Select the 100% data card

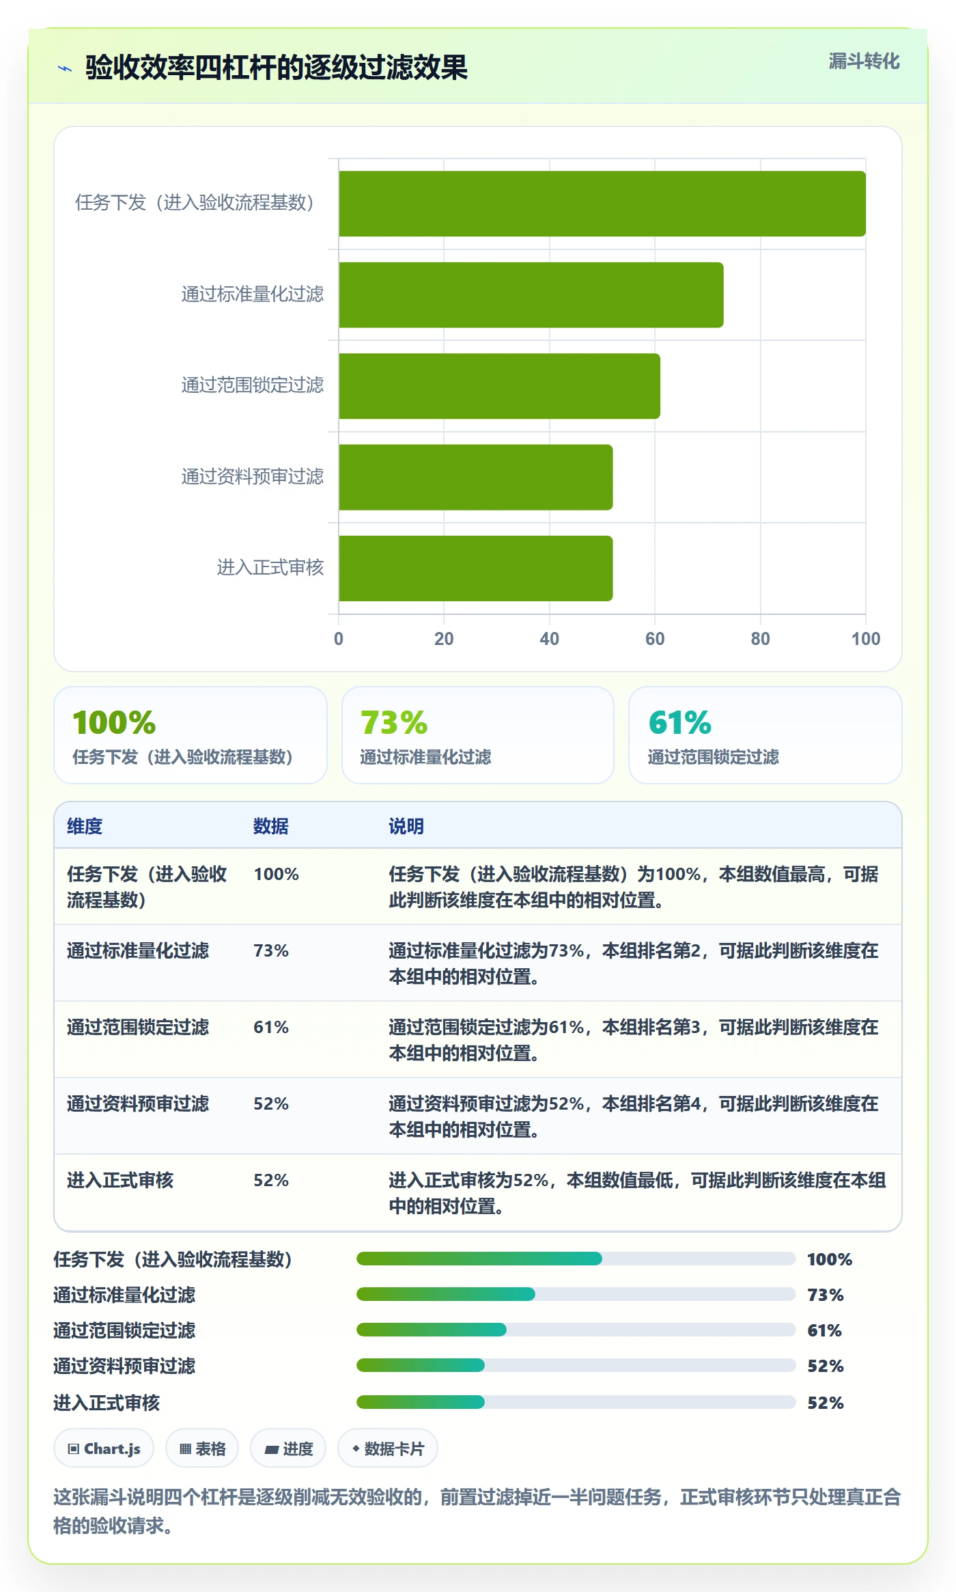[x=191, y=735]
